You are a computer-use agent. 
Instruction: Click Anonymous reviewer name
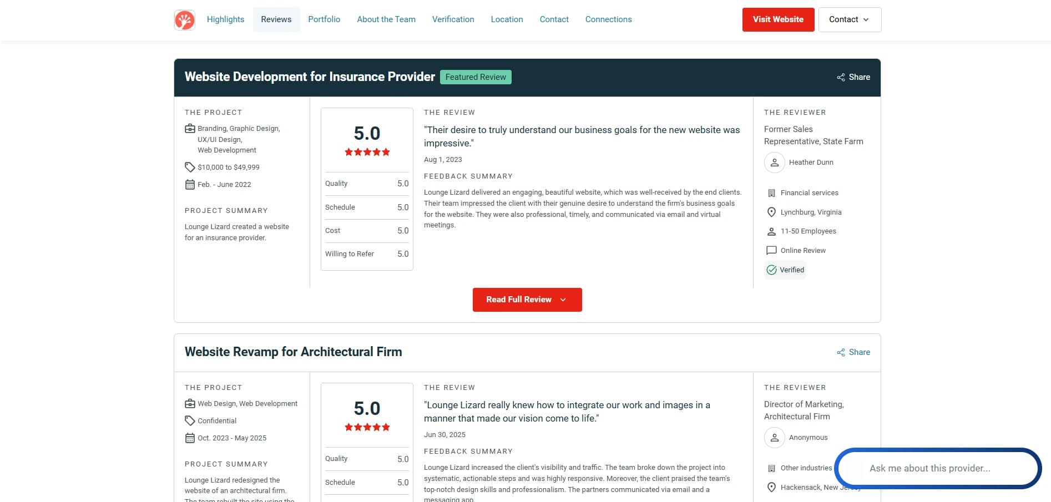point(808,438)
